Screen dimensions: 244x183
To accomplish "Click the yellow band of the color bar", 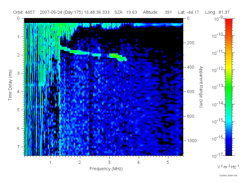I will [229, 67].
